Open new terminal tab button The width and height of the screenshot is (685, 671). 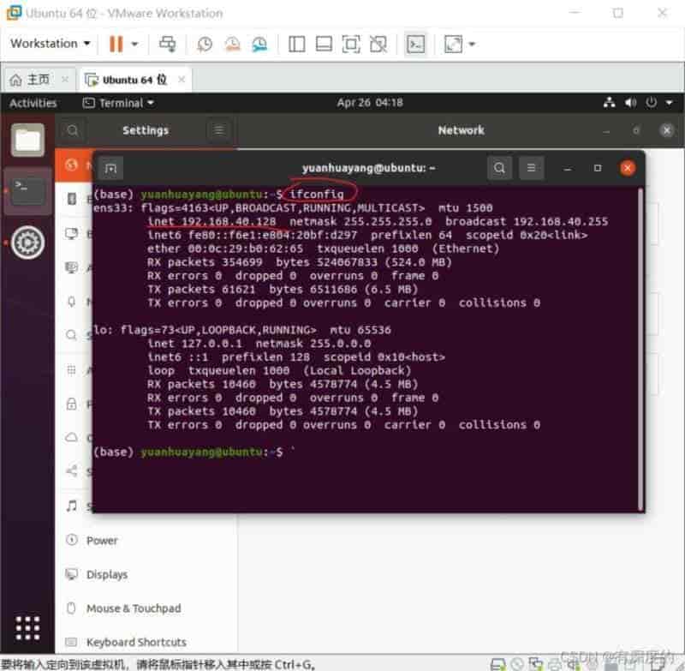point(111,168)
